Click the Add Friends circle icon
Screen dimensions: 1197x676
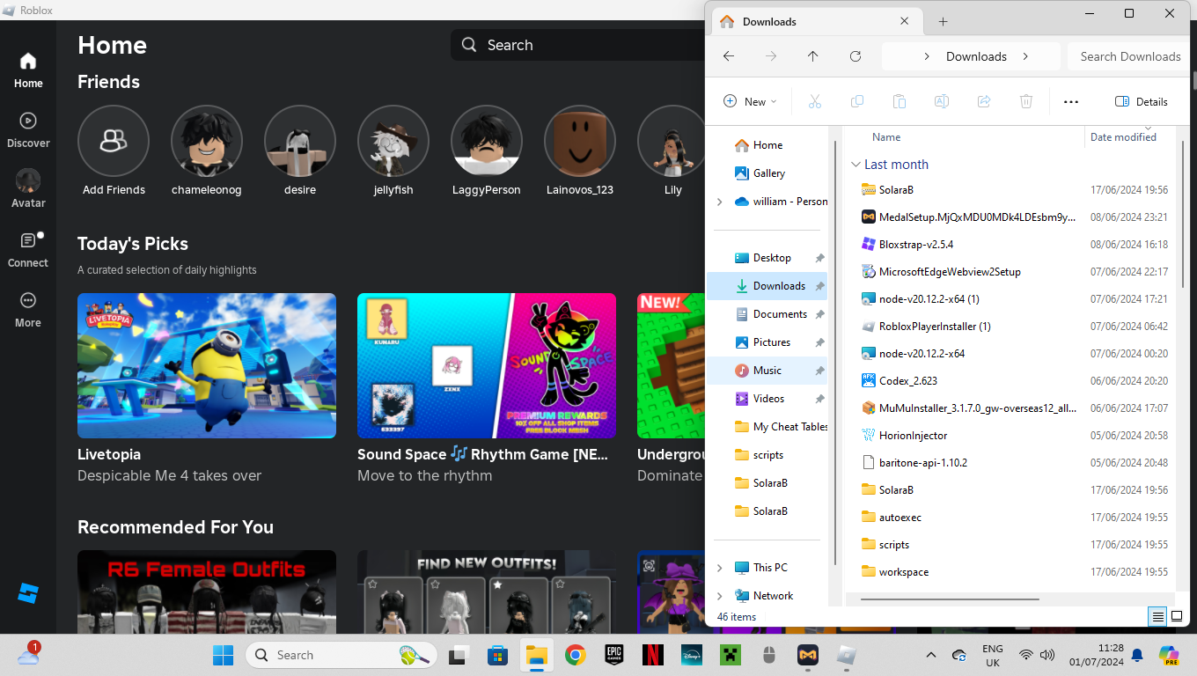pos(114,141)
